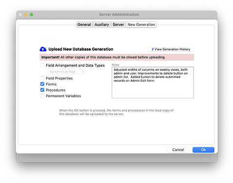
Task: Enable the Permanent Variables checkbox
Action: [42, 96]
